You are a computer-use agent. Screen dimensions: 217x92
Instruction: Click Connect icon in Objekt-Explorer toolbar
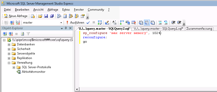point(5,34)
